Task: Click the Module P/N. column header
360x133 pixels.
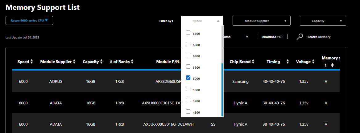Action: 168,62
